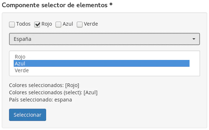The image size is (209, 130).
Task: Click the País seleccionado: espana text
Action: (40, 100)
